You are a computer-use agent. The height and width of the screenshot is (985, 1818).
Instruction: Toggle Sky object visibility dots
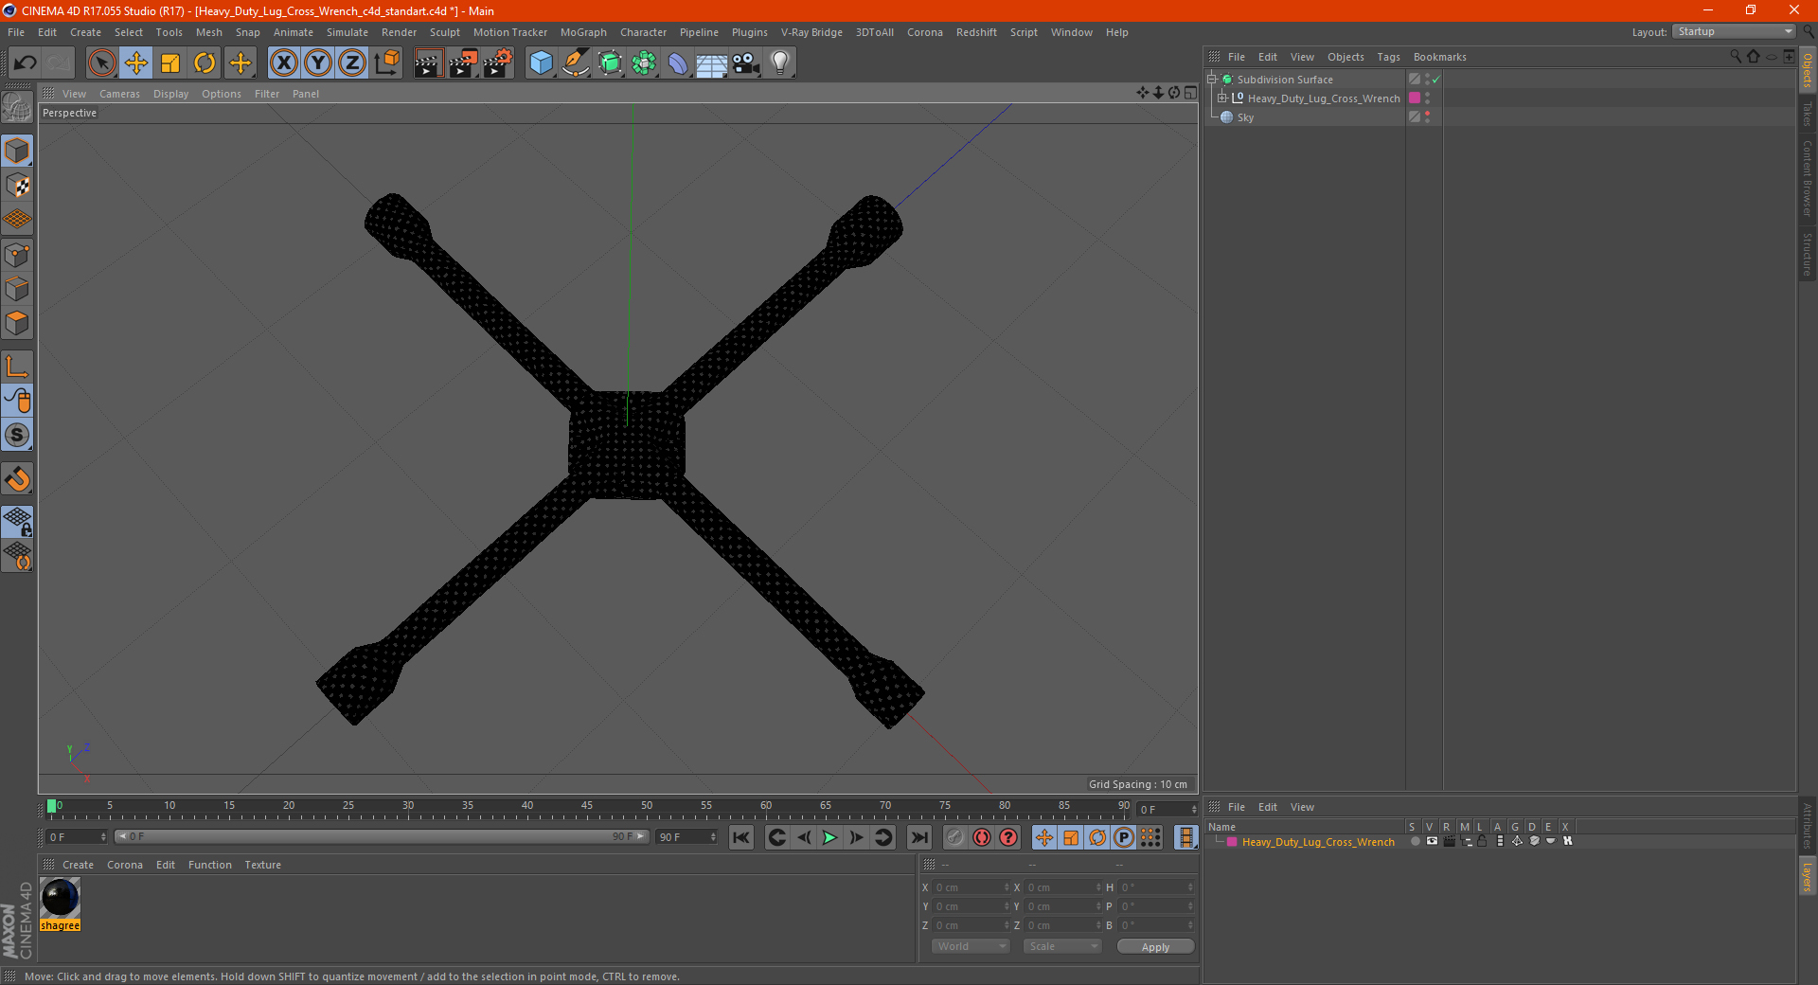pos(1427,117)
